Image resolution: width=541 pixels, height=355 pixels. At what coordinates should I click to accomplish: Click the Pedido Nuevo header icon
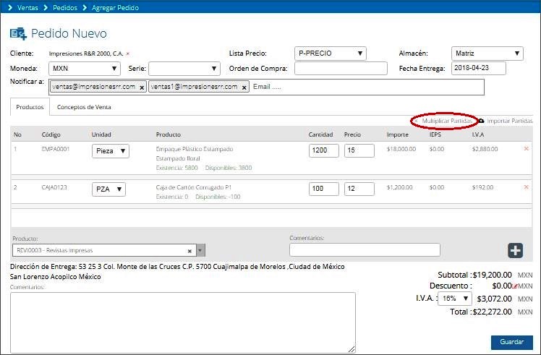click(18, 33)
